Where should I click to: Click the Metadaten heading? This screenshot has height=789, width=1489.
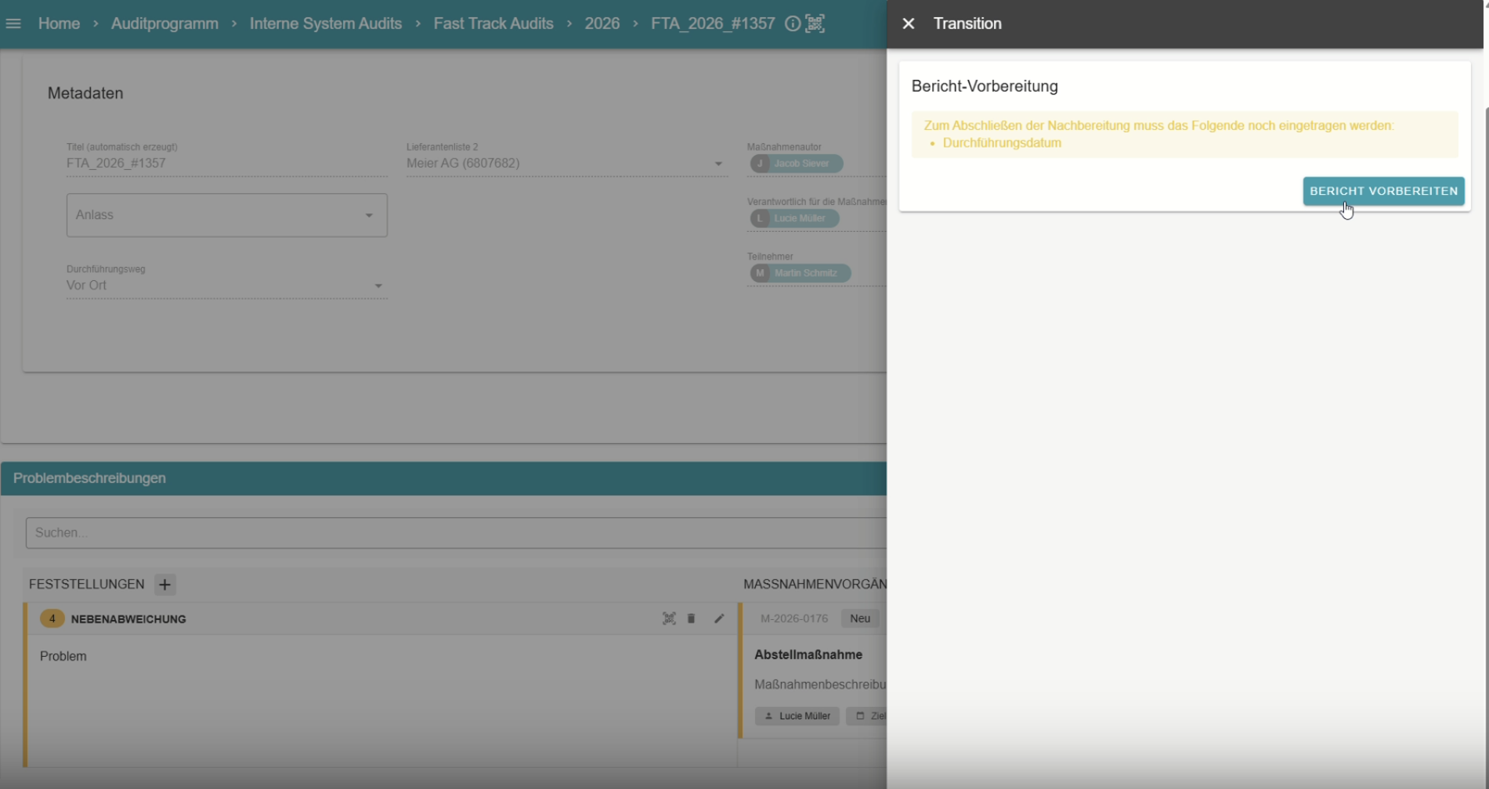(85, 93)
